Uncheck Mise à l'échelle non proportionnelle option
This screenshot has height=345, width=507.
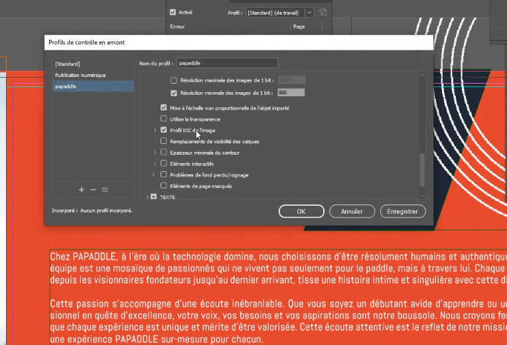pyautogui.click(x=164, y=107)
